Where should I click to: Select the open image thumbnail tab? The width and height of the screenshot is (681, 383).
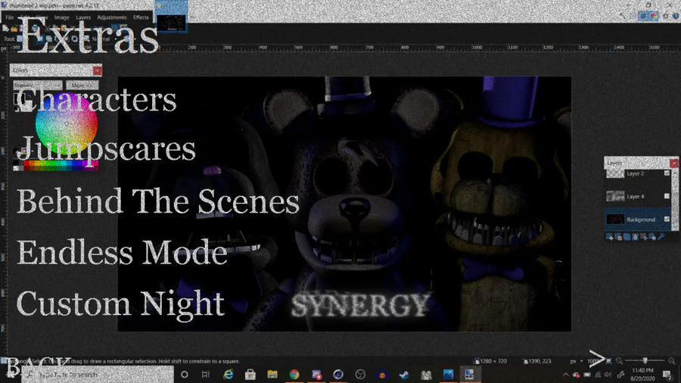[172, 22]
